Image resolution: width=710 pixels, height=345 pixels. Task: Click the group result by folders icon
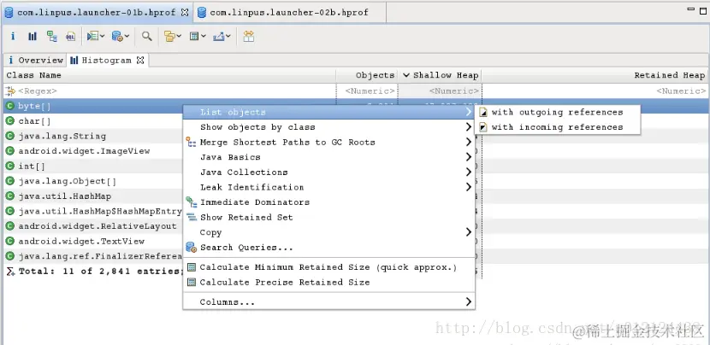click(169, 36)
